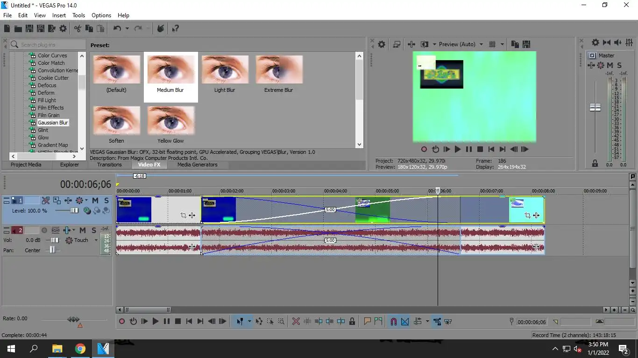Screen dimensions: 638x358
Task: Open track FX on audio track 2
Action: pyautogui.click(x=66, y=230)
